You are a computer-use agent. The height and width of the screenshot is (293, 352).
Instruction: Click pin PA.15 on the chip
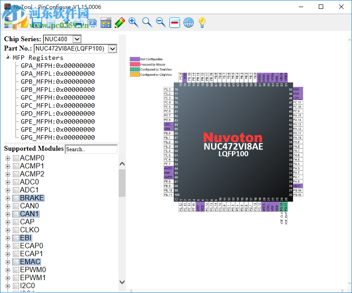tap(298, 115)
